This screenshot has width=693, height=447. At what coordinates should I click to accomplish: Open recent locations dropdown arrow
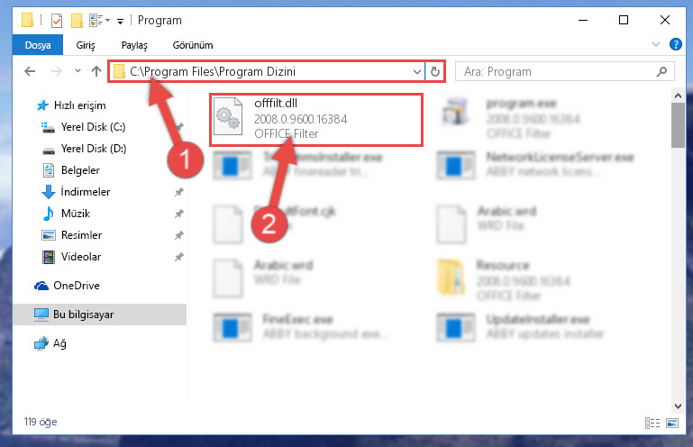78,70
